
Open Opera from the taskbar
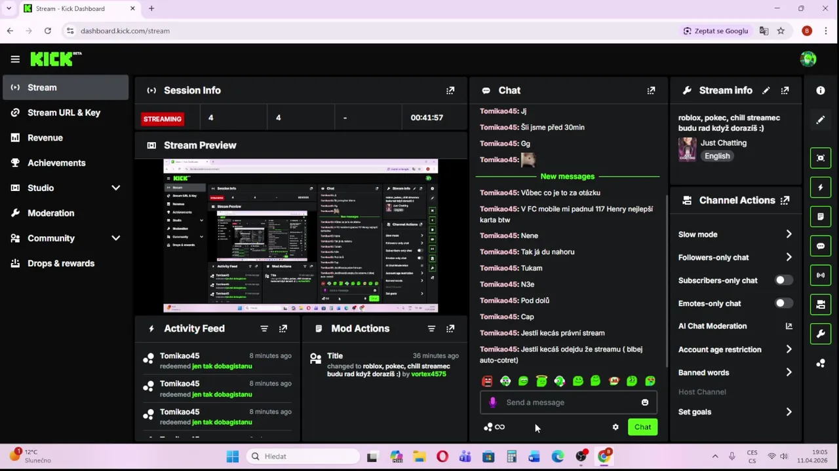click(x=442, y=456)
